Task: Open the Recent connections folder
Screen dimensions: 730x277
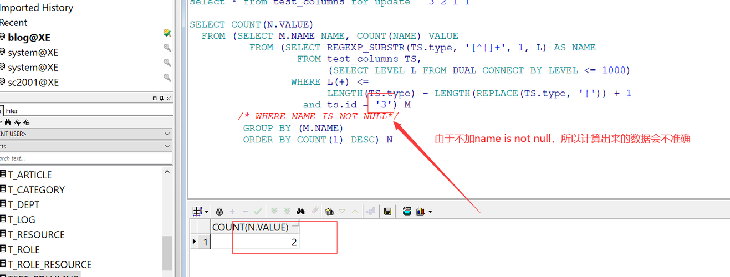Action: pos(14,22)
